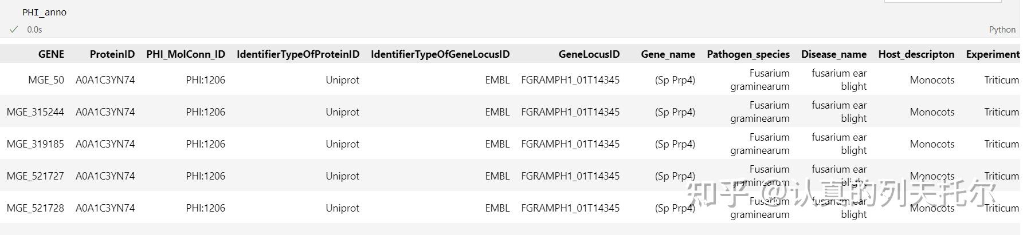Select the GeneLocusID column header
The height and width of the screenshot is (235, 1023).
pyautogui.click(x=589, y=54)
